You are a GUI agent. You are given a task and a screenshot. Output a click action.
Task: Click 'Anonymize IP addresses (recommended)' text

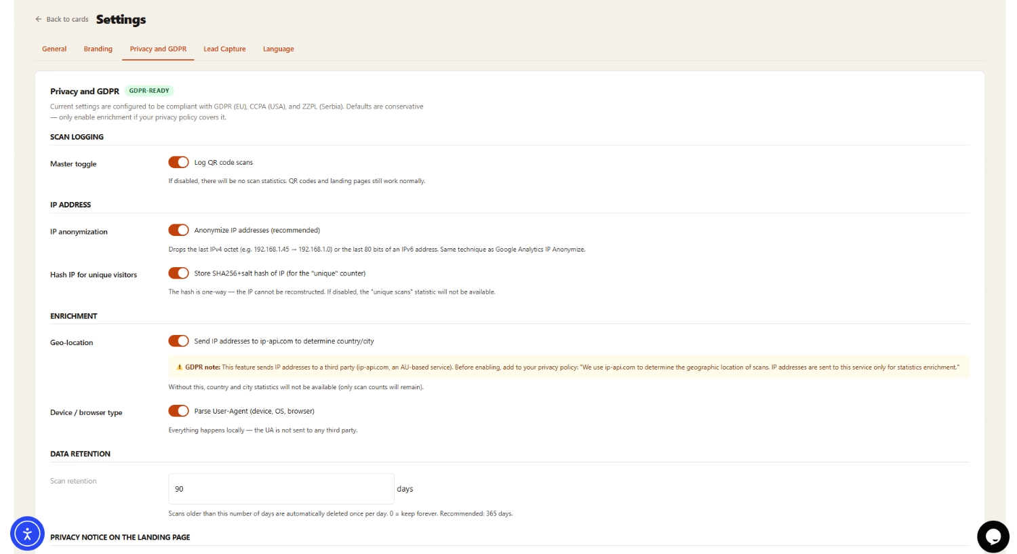pyautogui.click(x=257, y=231)
